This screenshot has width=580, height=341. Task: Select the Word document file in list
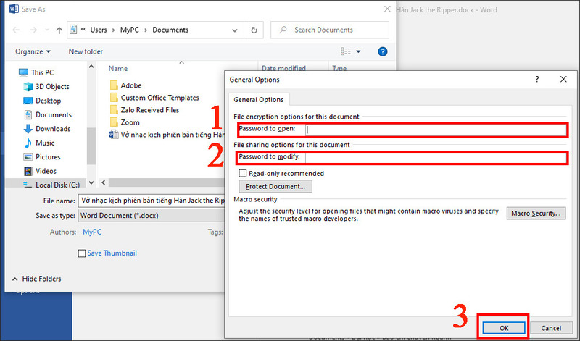coord(167,135)
